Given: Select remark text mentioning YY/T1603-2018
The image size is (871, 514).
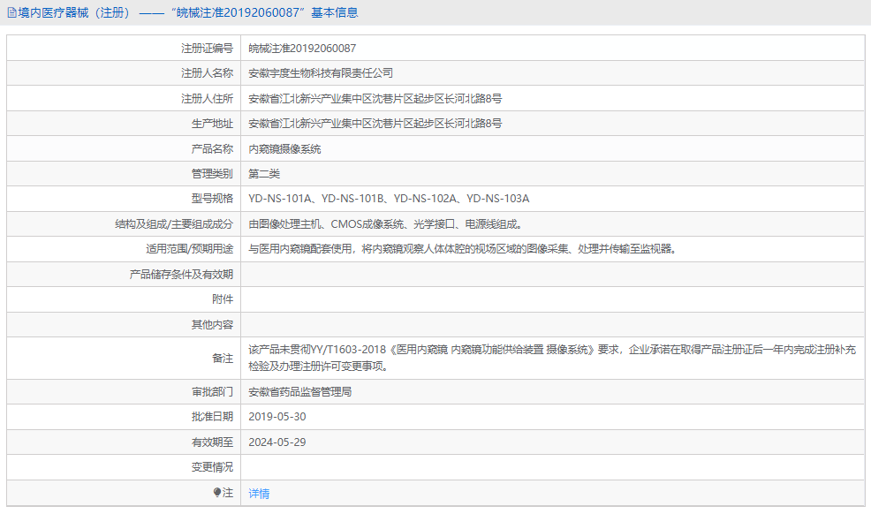Looking at the screenshot, I should 552,358.
